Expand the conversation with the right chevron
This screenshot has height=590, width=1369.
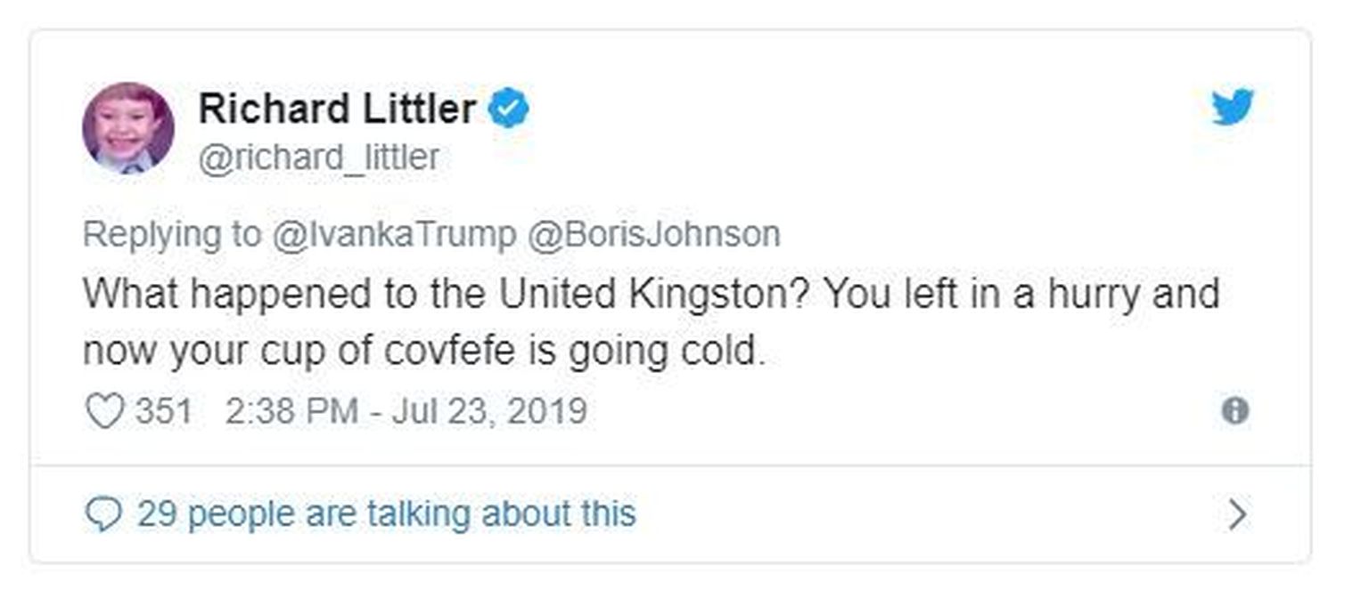(1236, 514)
